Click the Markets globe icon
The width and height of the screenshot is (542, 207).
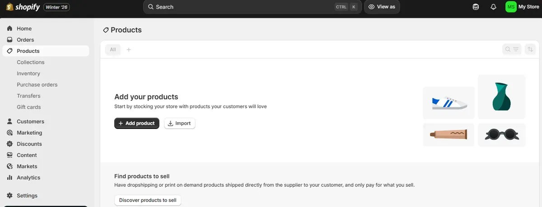pyautogui.click(x=9, y=166)
